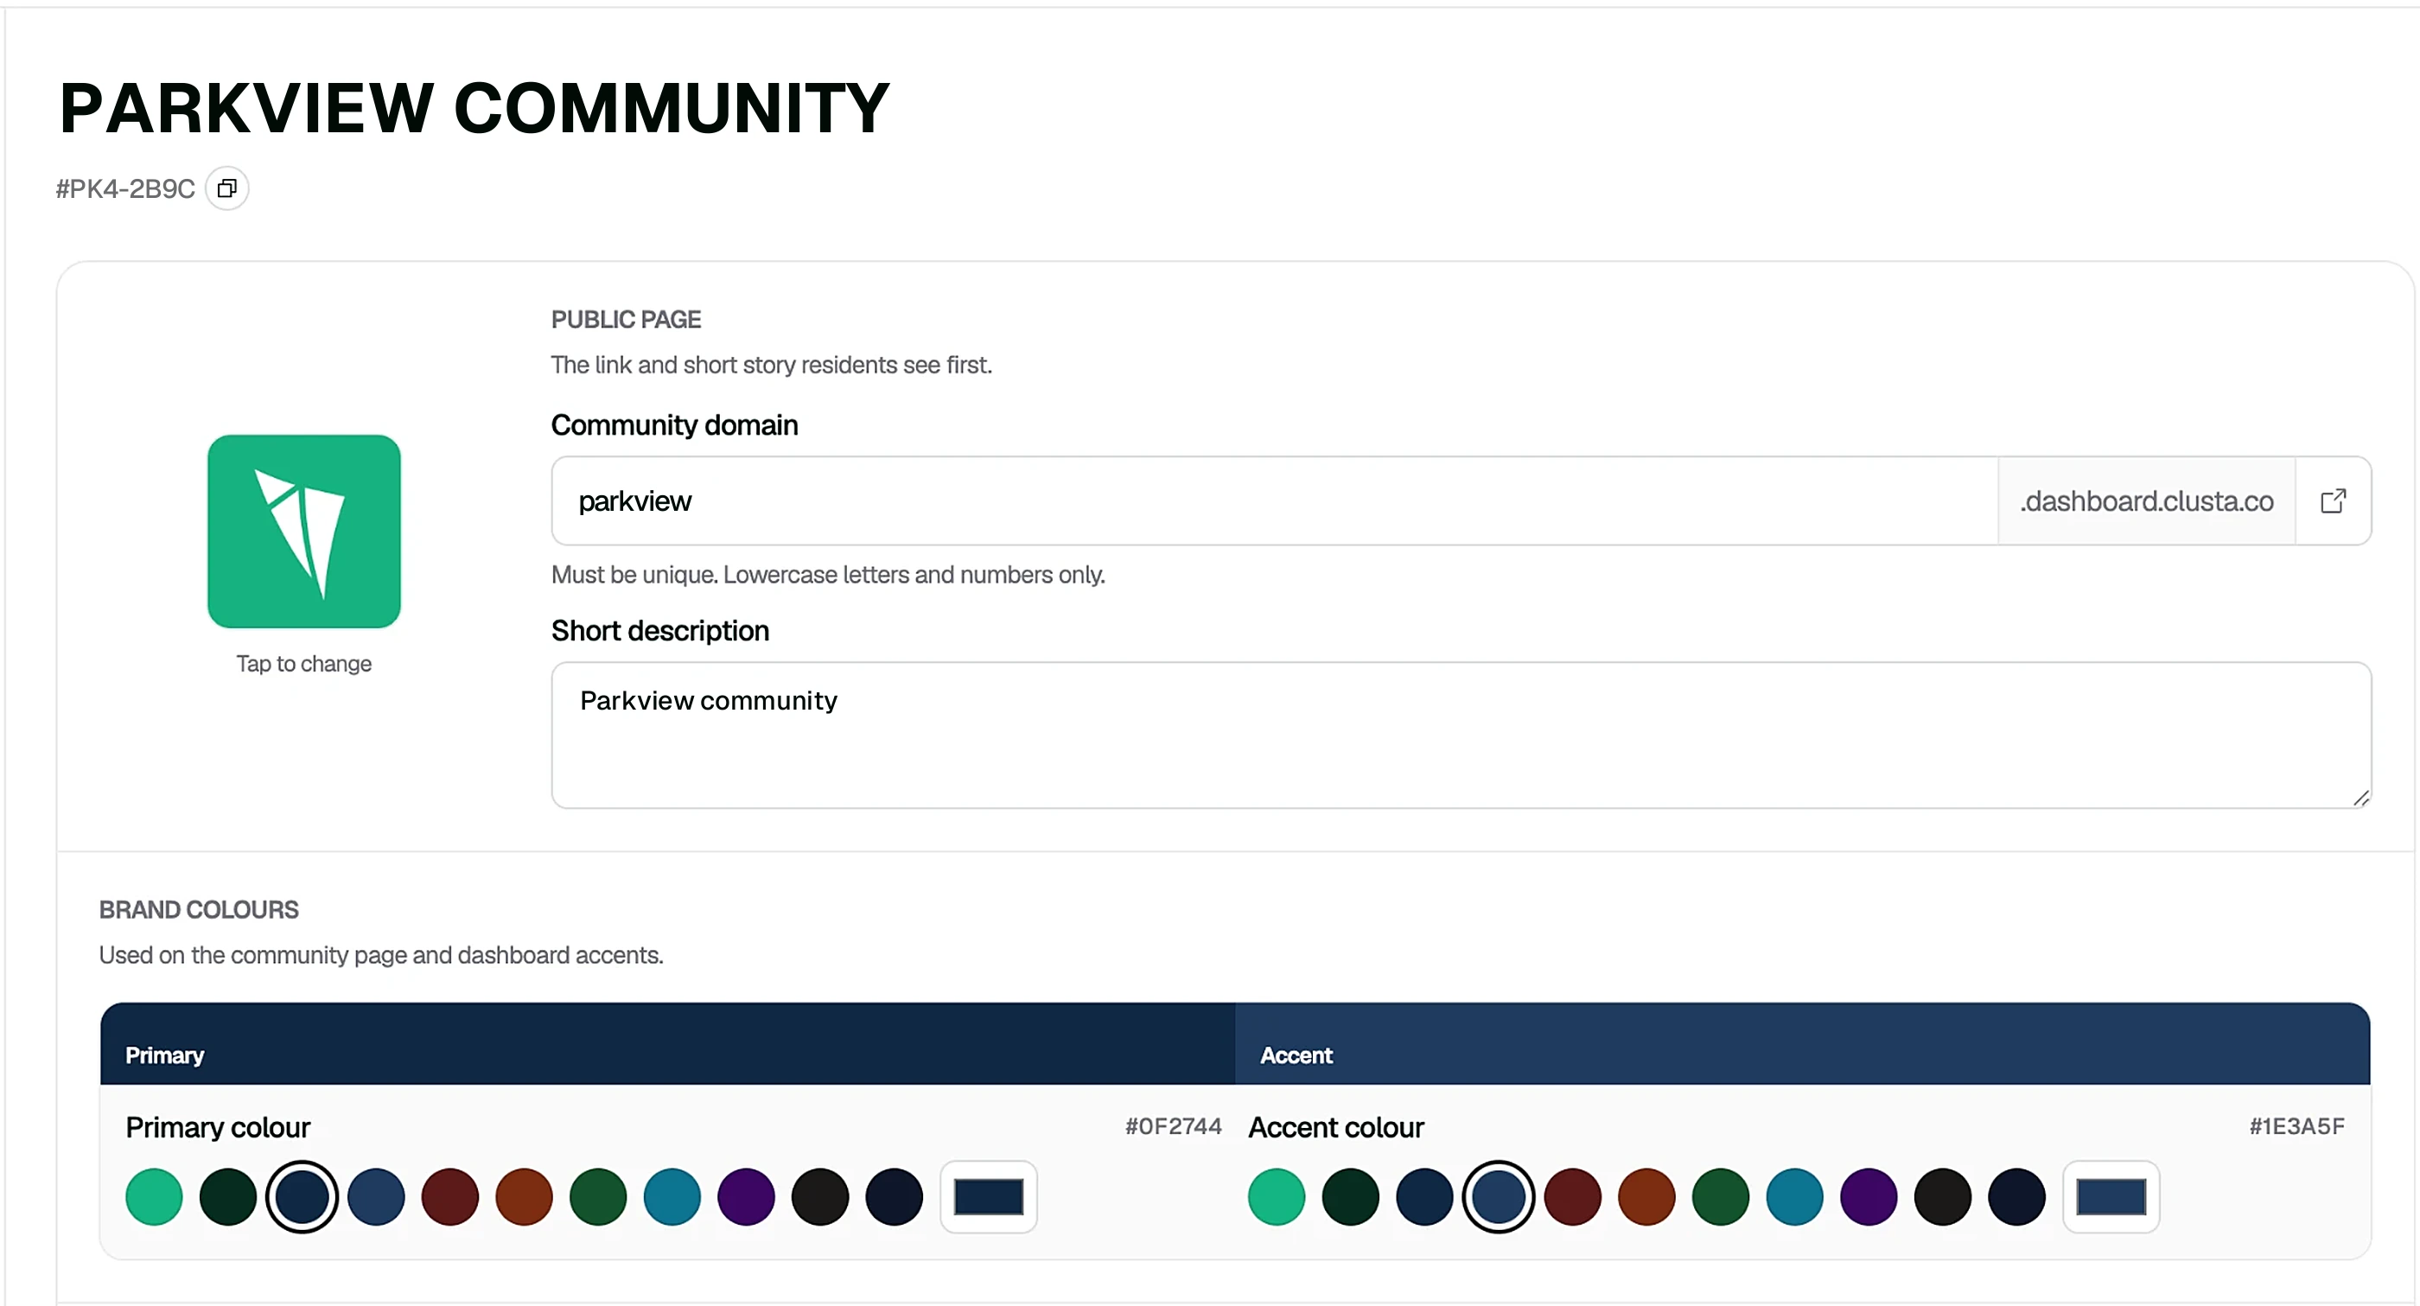Choose navy Accent colour swatch
The image size is (2420, 1306).
(1424, 1196)
